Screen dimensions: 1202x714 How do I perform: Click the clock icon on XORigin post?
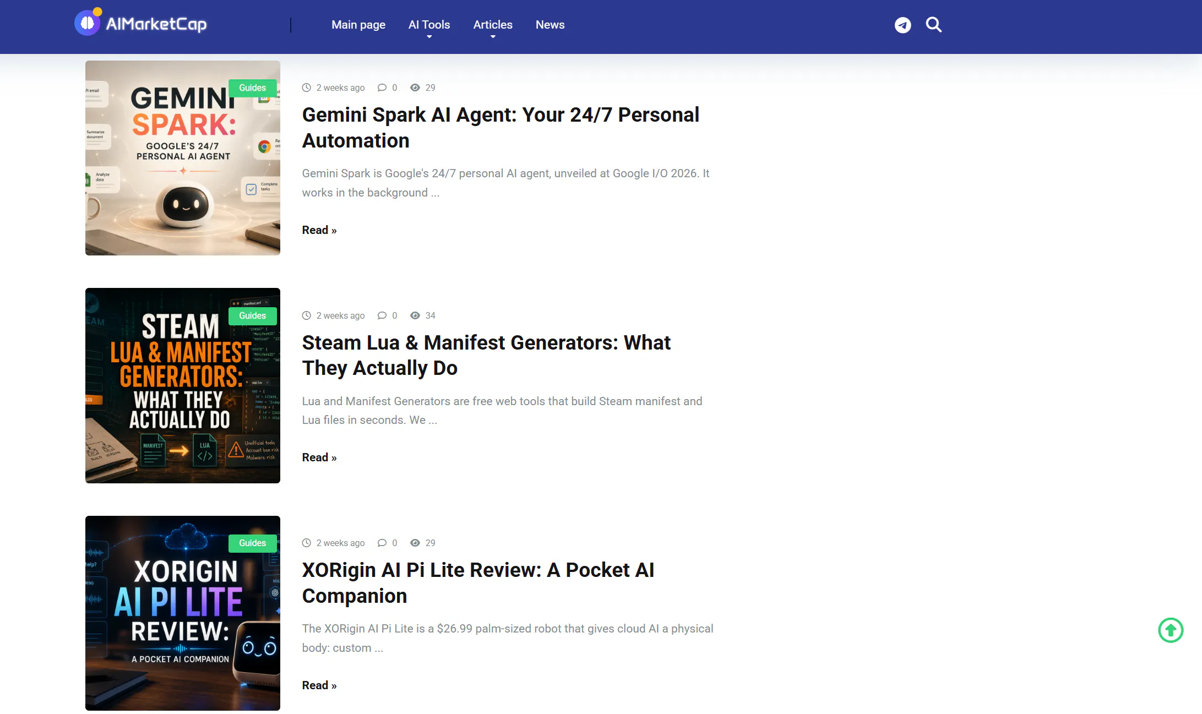pyautogui.click(x=307, y=543)
